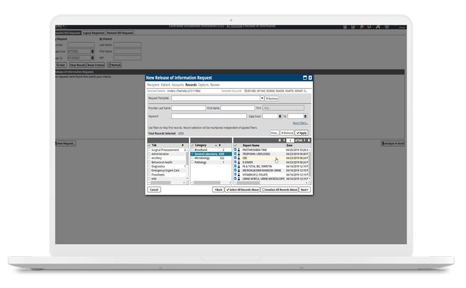Open notifications bell in top bar

369,27
